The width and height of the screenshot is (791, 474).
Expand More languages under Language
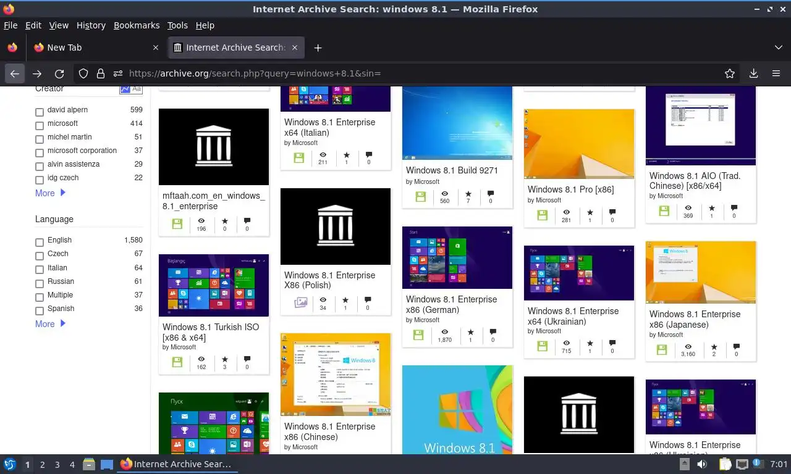pos(50,324)
